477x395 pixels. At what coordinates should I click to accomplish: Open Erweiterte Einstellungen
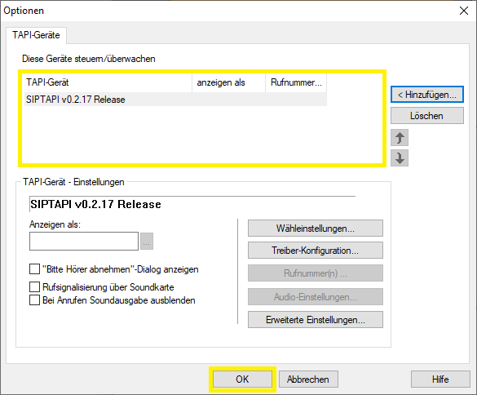click(316, 320)
